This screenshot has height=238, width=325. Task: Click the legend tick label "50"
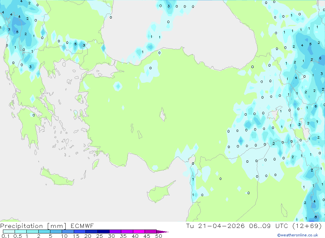point(159,236)
